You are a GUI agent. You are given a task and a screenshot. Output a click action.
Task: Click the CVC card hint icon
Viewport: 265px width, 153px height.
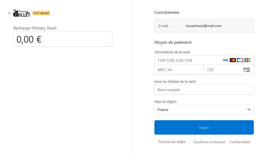pos(246,70)
